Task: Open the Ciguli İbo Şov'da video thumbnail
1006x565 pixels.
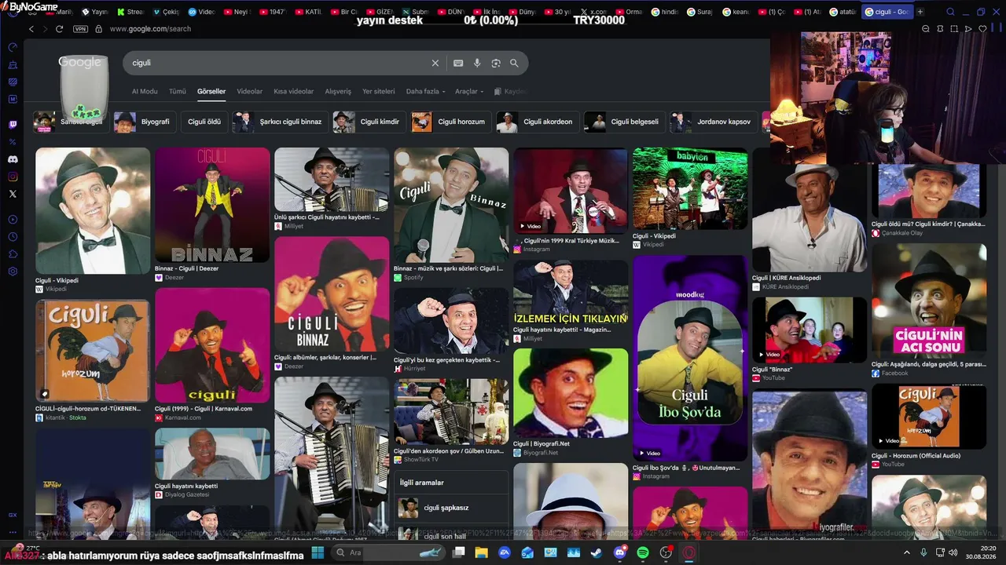Action: tap(690, 359)
